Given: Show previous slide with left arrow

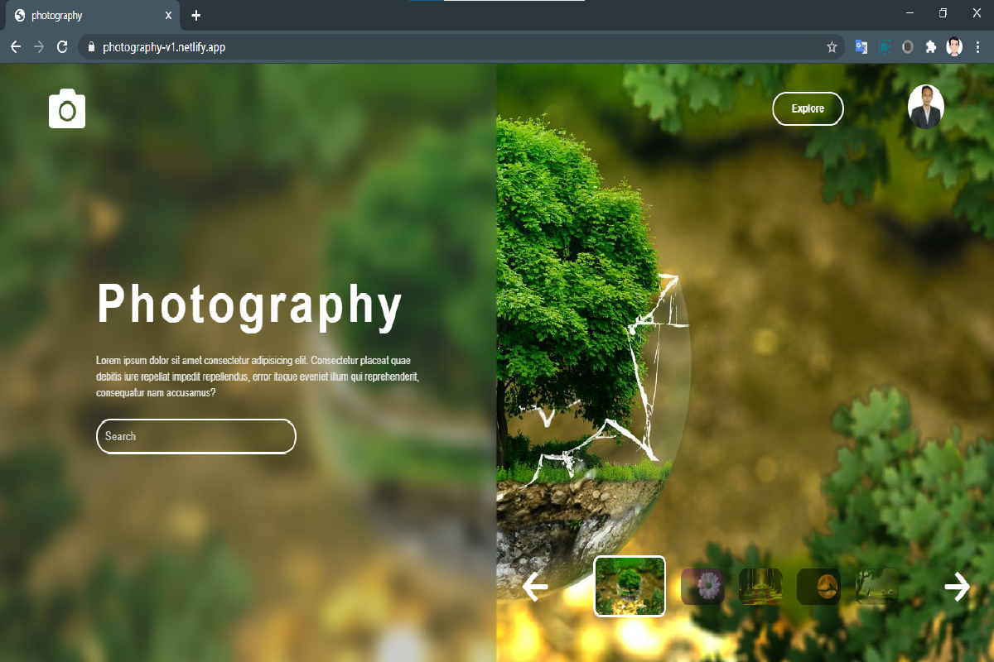Looking at the screenshot, I should 536,586.
